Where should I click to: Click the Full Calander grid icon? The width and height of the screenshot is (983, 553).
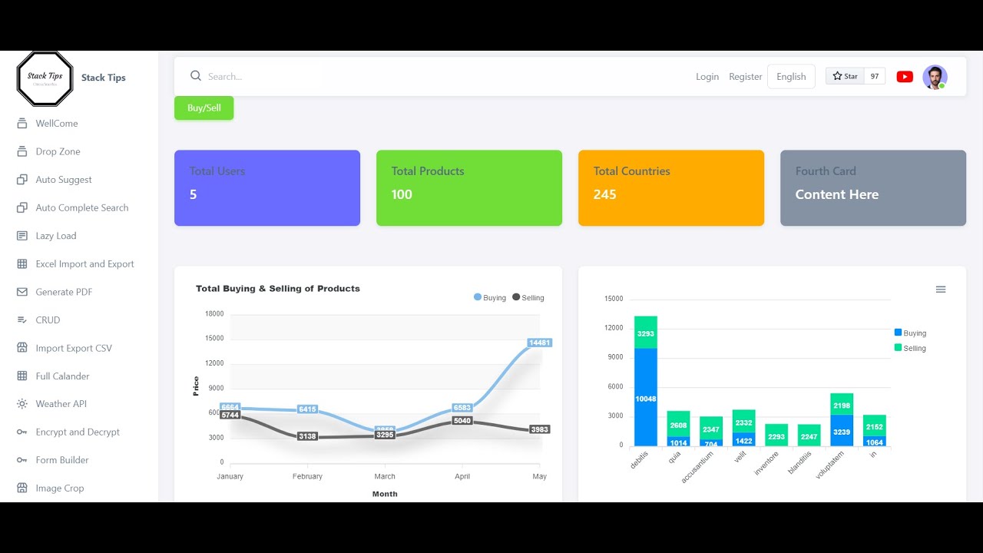(22, 376)
